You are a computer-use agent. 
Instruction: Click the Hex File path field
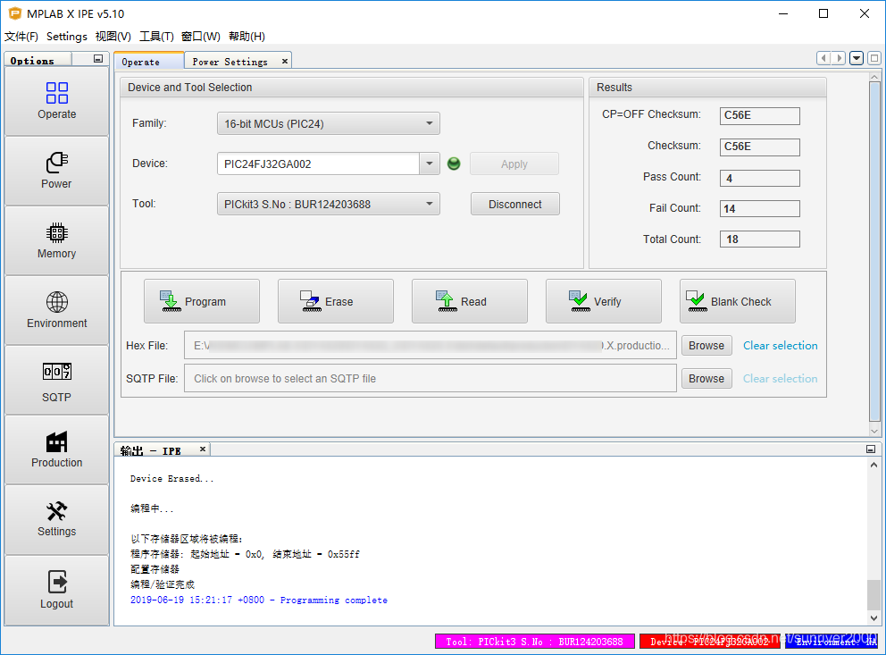[430, 345]
